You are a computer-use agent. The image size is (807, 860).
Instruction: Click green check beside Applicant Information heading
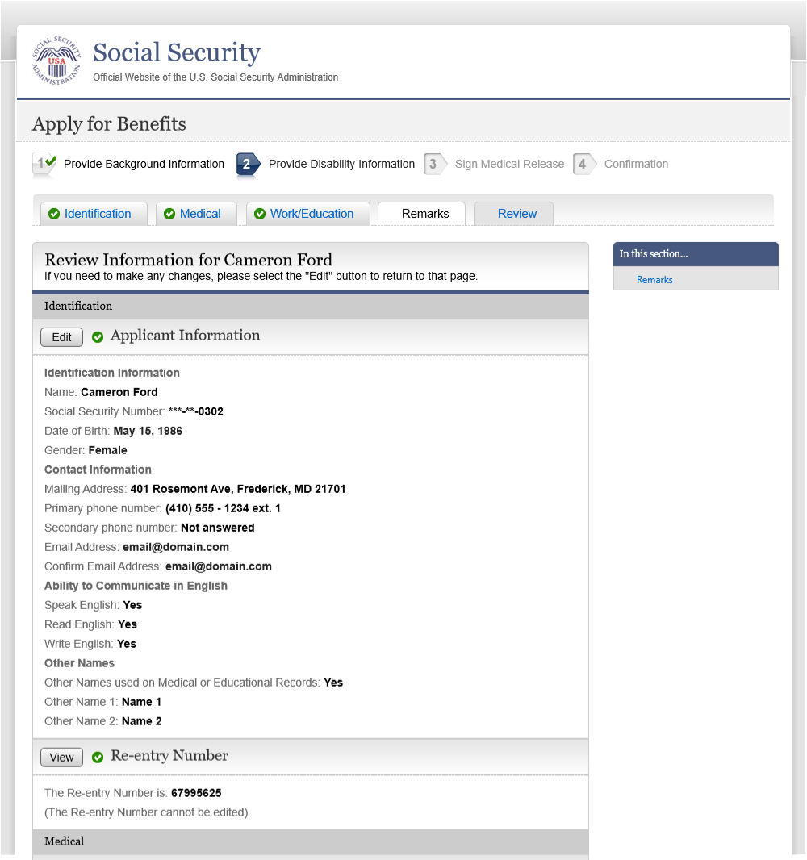pyautogui.click(x=98, y=337)
